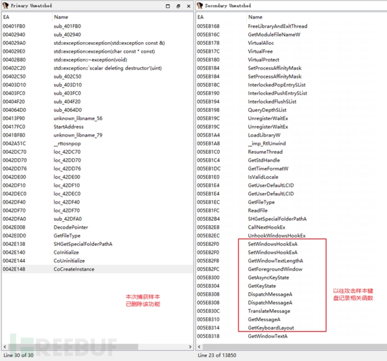Viewport: 387px width, 361px height.
Task: Select GetModuleFileNameW in Secondary Unmatched
Action: point(292,35)
